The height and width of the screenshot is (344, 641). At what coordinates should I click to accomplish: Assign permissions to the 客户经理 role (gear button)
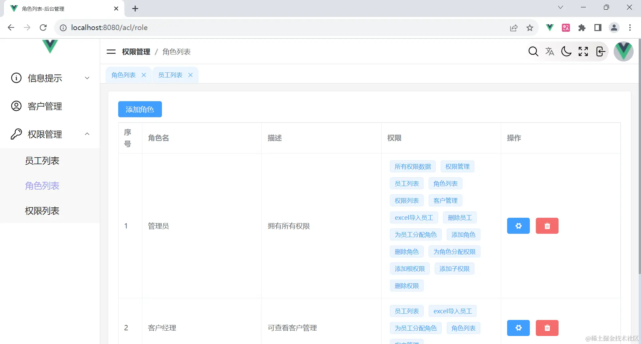pyautogui.click(x=518, y=328)
